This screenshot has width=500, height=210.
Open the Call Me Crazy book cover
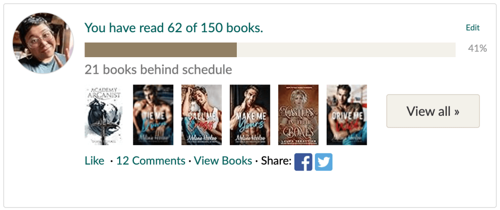tap(202, 115)
